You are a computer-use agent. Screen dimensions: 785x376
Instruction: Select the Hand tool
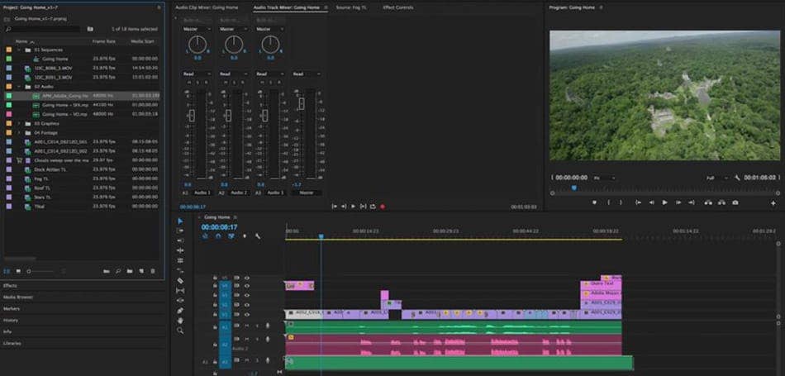(180, 321)
